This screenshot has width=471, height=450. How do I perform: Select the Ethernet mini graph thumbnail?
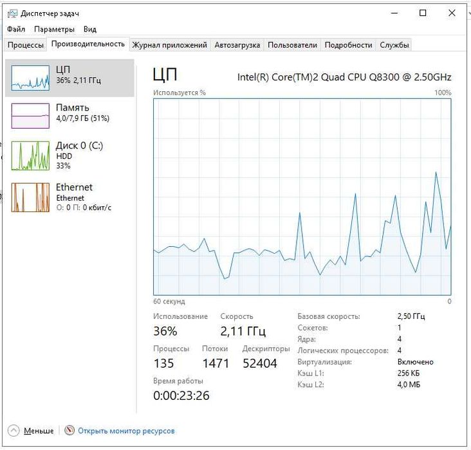click(x=30, y=197)
